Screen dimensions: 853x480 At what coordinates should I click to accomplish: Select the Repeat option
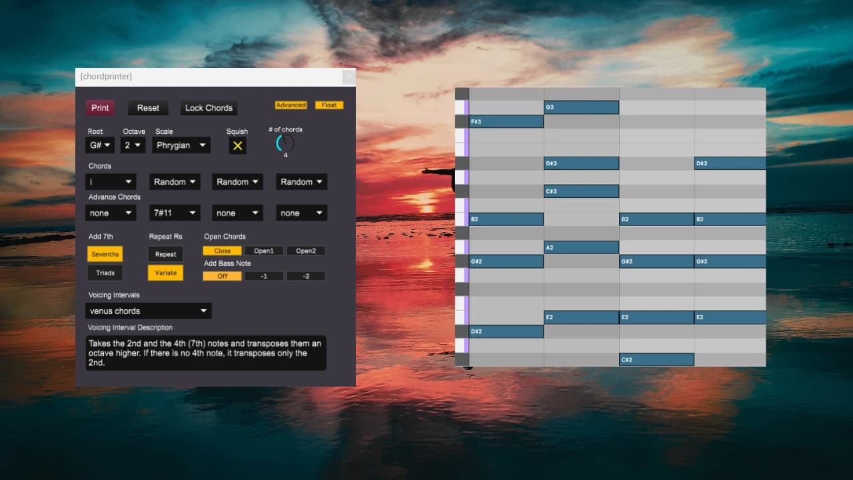point(165,254)
